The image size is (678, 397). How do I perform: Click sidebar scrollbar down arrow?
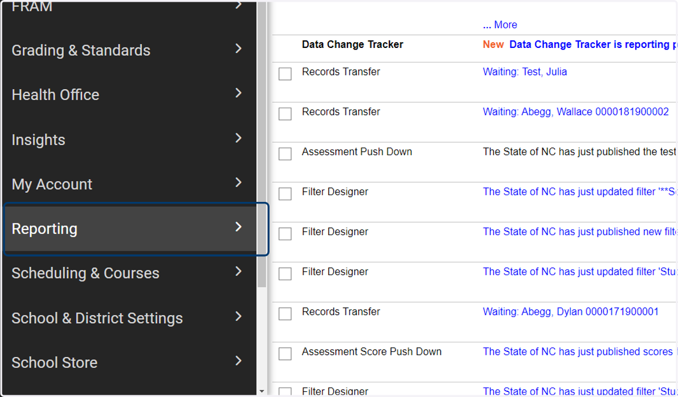click(x=262, y=391)
